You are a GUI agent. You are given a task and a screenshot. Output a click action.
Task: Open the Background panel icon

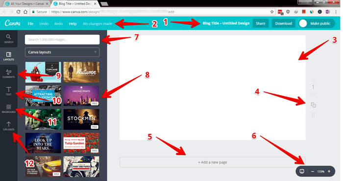coord(8,108)
